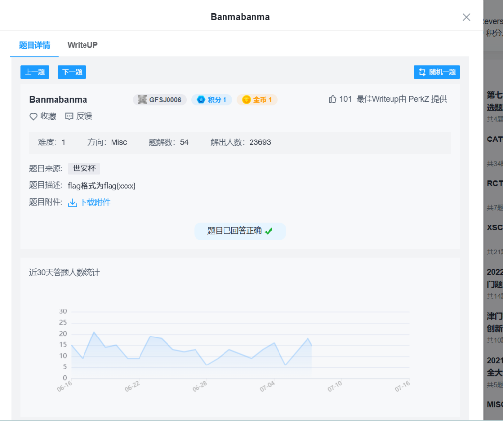Image resolution: width=503 pixels, height=421 pixels.
Task: Click the 07-04 date label on chart
Action: (x=267, y=386)
